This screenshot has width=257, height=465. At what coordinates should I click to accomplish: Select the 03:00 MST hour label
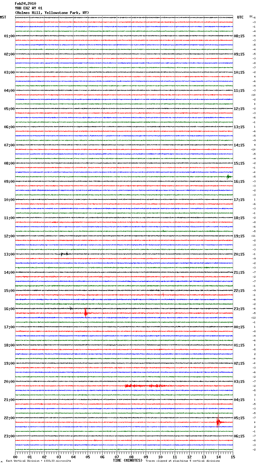click(x=9, y=72)
